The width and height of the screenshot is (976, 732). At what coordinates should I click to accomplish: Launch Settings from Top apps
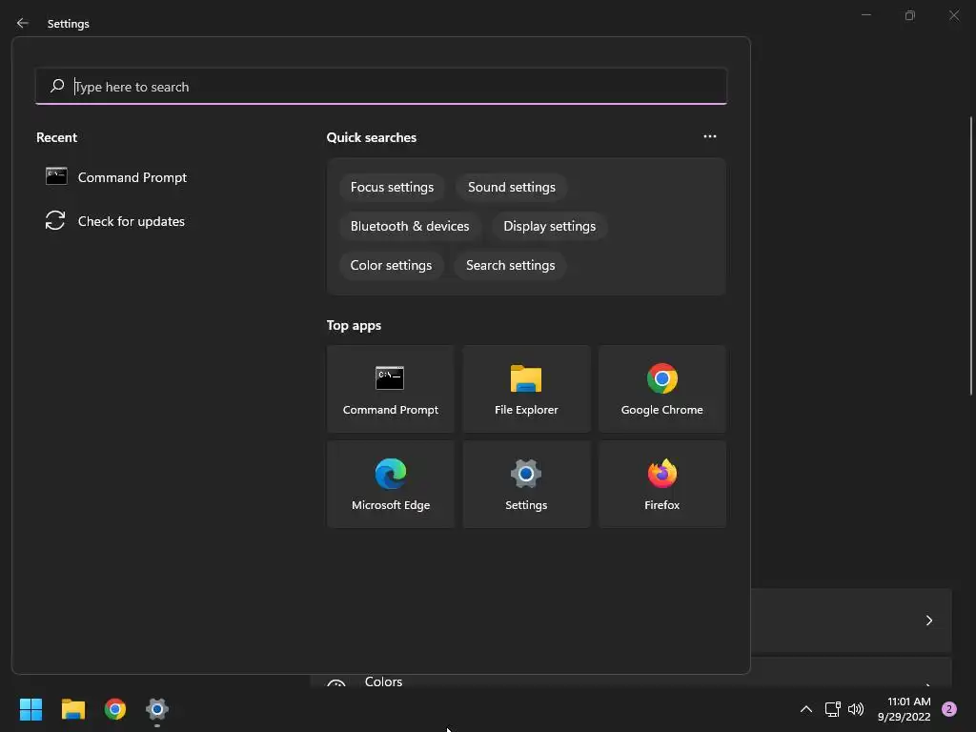(x=526, y=484)
